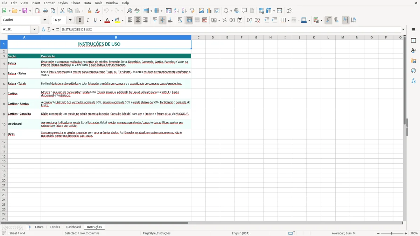Open Underline style dropdown arrow

coord(100,20)
